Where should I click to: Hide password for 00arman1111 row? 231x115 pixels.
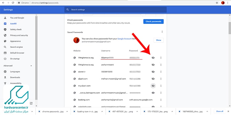coord(153,58)
